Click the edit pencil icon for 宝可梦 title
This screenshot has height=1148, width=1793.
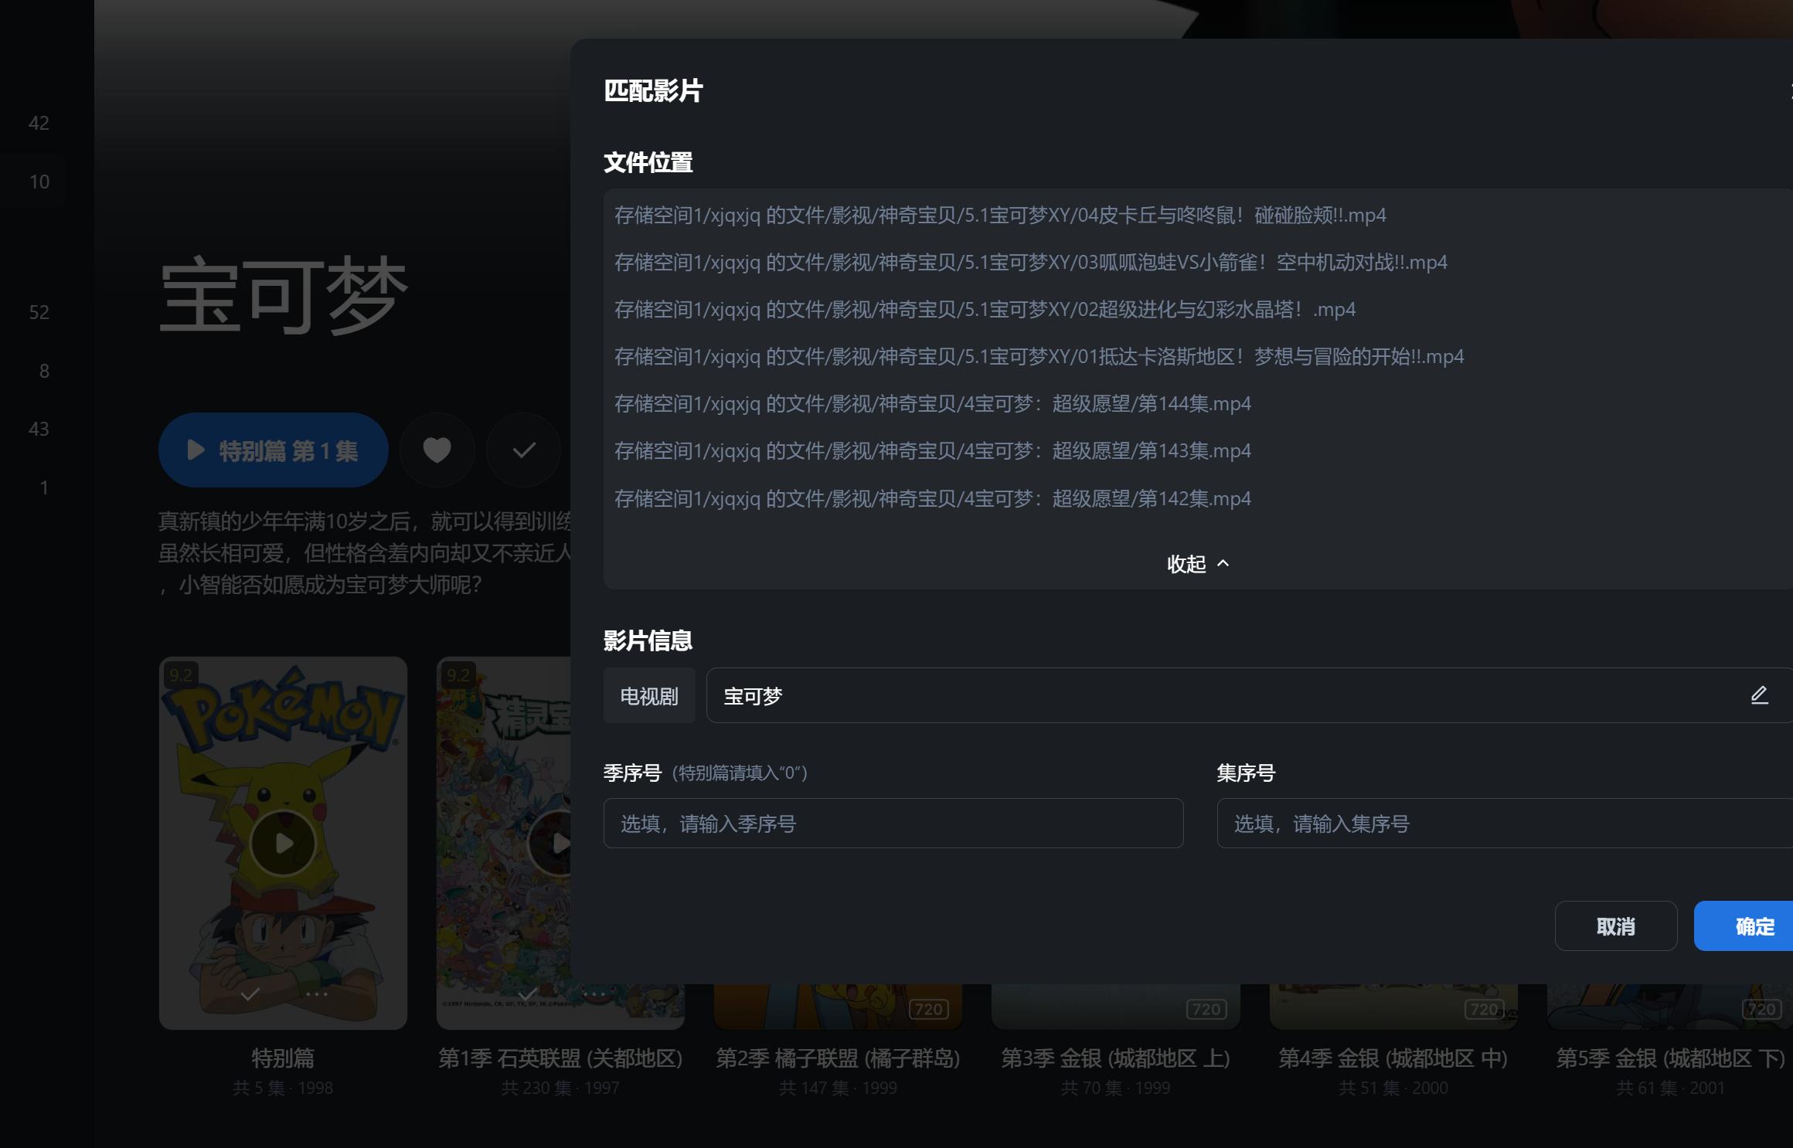click(x=1759, y=695)
